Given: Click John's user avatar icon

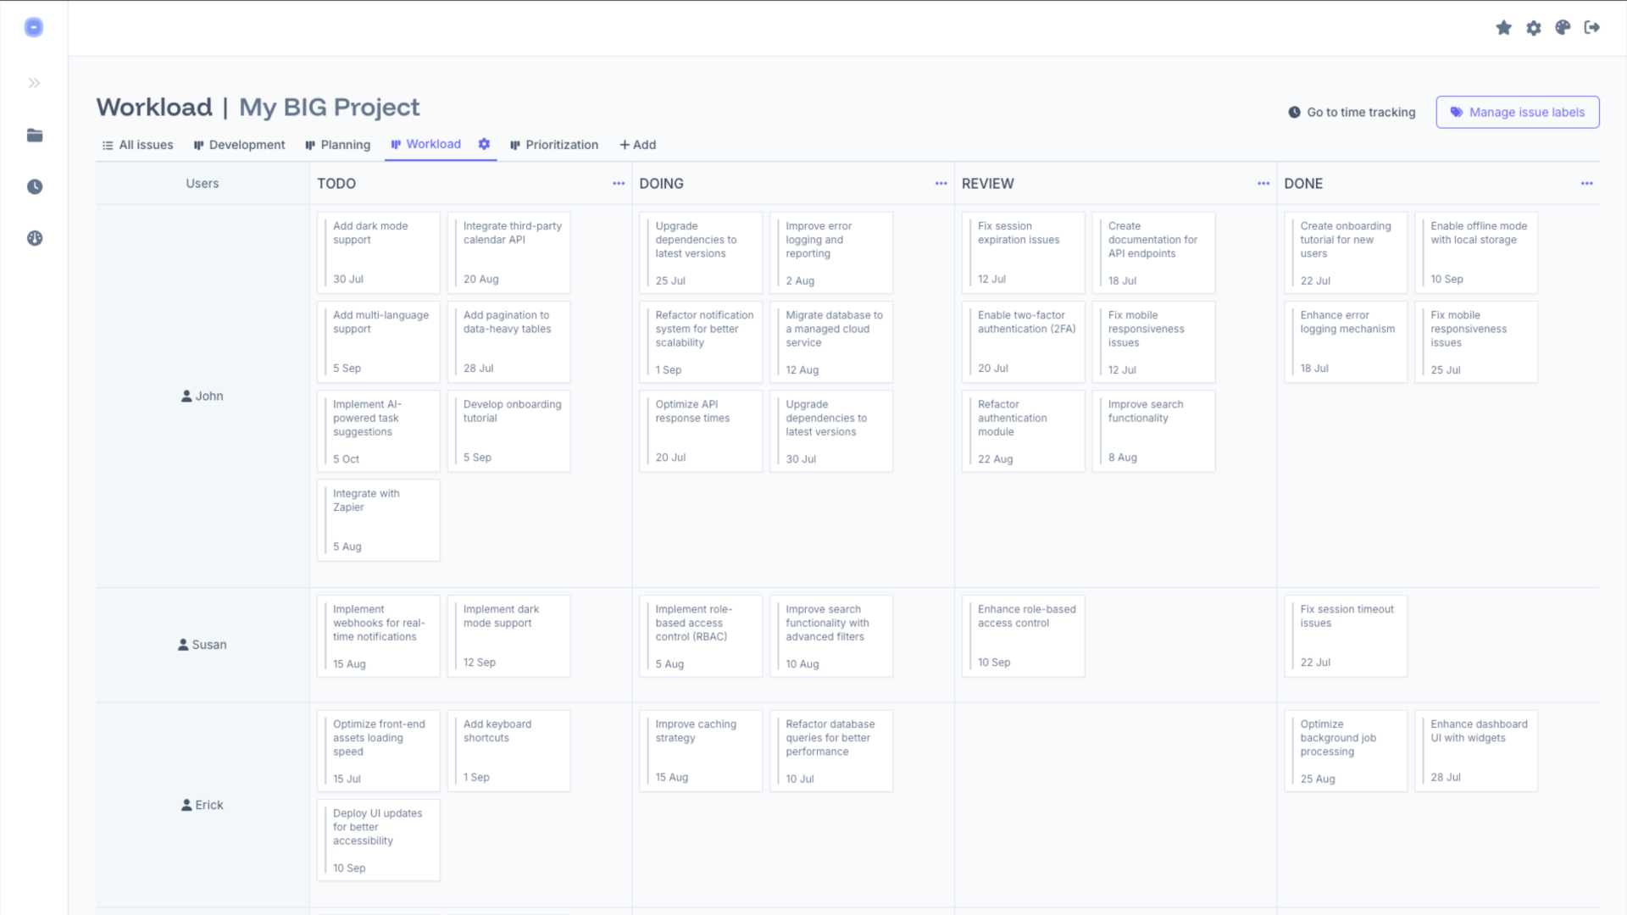Looking at the screenshot, I should [186, 396].
